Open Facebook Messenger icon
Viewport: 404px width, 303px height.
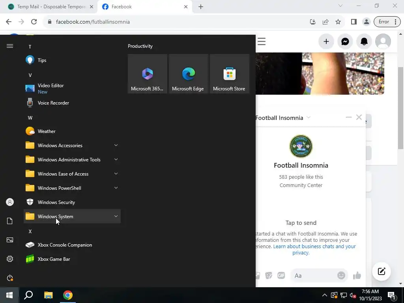coord(345,41)
